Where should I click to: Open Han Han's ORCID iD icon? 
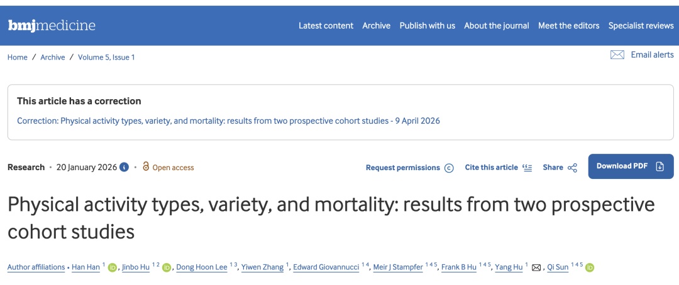(113, 267)
